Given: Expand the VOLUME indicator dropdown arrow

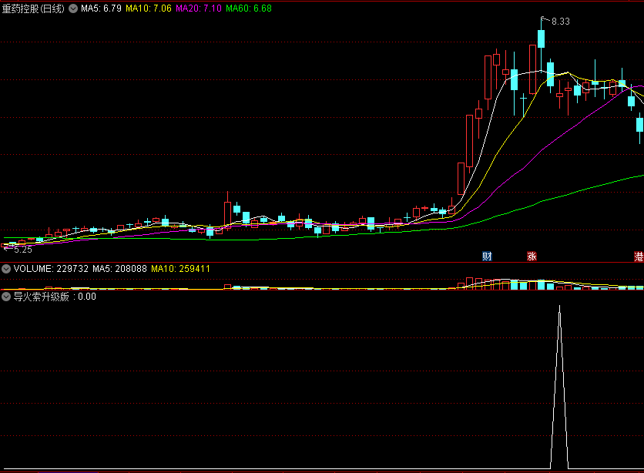Looking at the screenshot, I should coord(6,269).
